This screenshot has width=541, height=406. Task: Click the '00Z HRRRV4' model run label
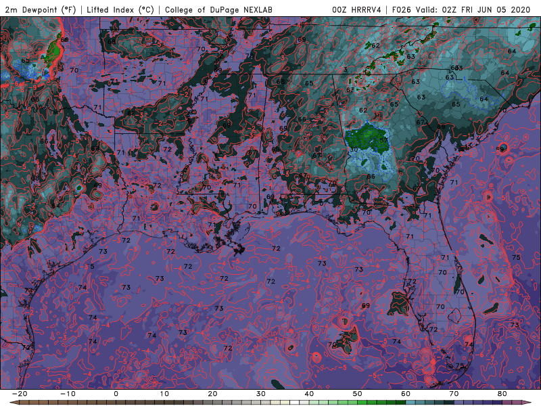[x=356, y=9]
